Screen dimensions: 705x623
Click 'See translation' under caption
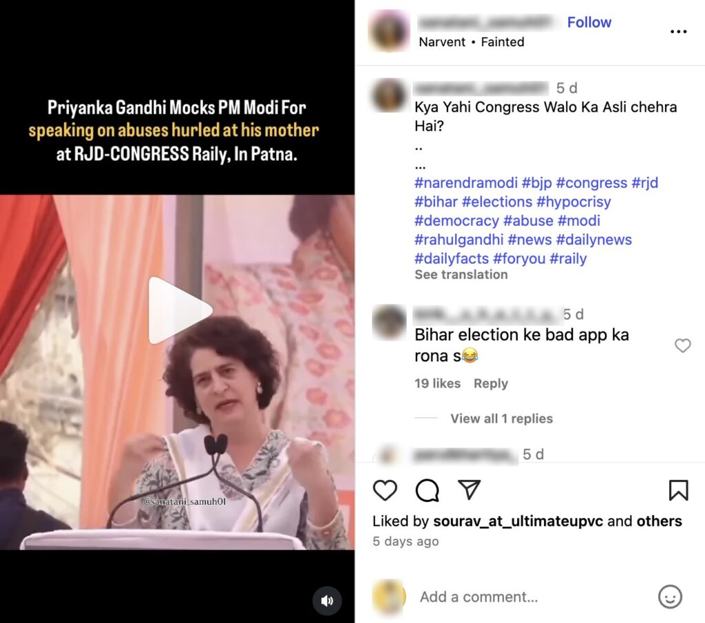pos(461,275)
